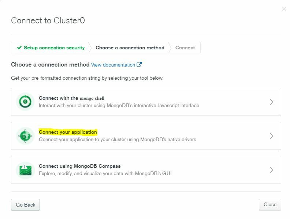Click the native drivers description text

click(118, 139)
